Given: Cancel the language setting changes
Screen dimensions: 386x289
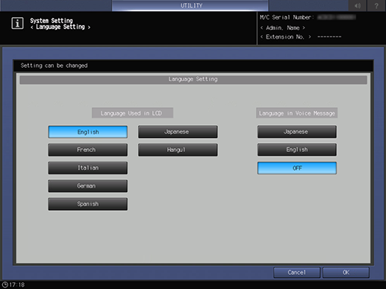Looking at the screenshot, I should coord(297,273).
